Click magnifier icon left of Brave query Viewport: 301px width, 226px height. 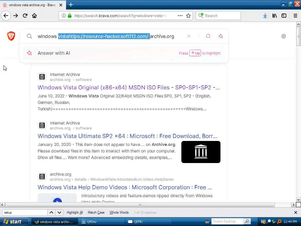pyautogui.click(x=29, y=36)
